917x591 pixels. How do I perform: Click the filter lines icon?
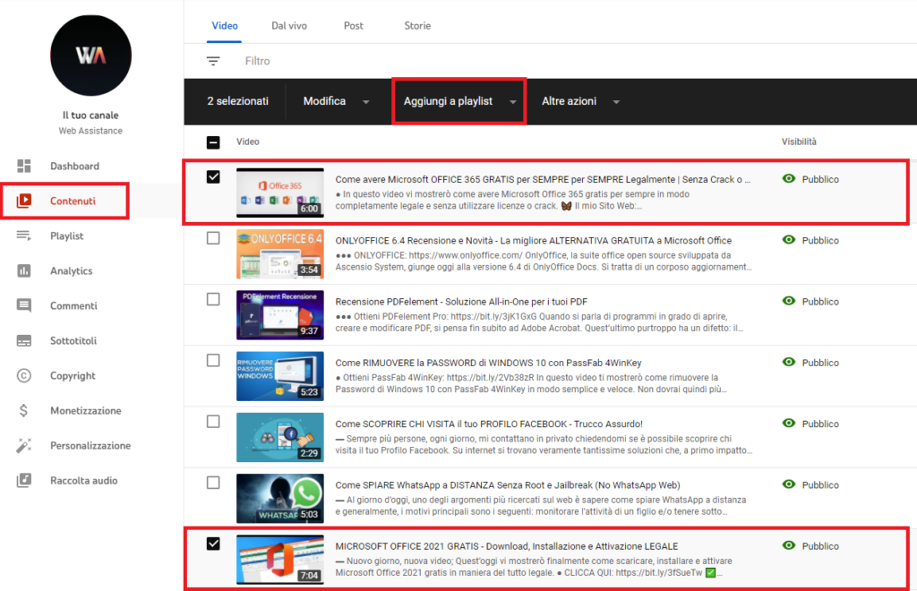pos(213,61)
